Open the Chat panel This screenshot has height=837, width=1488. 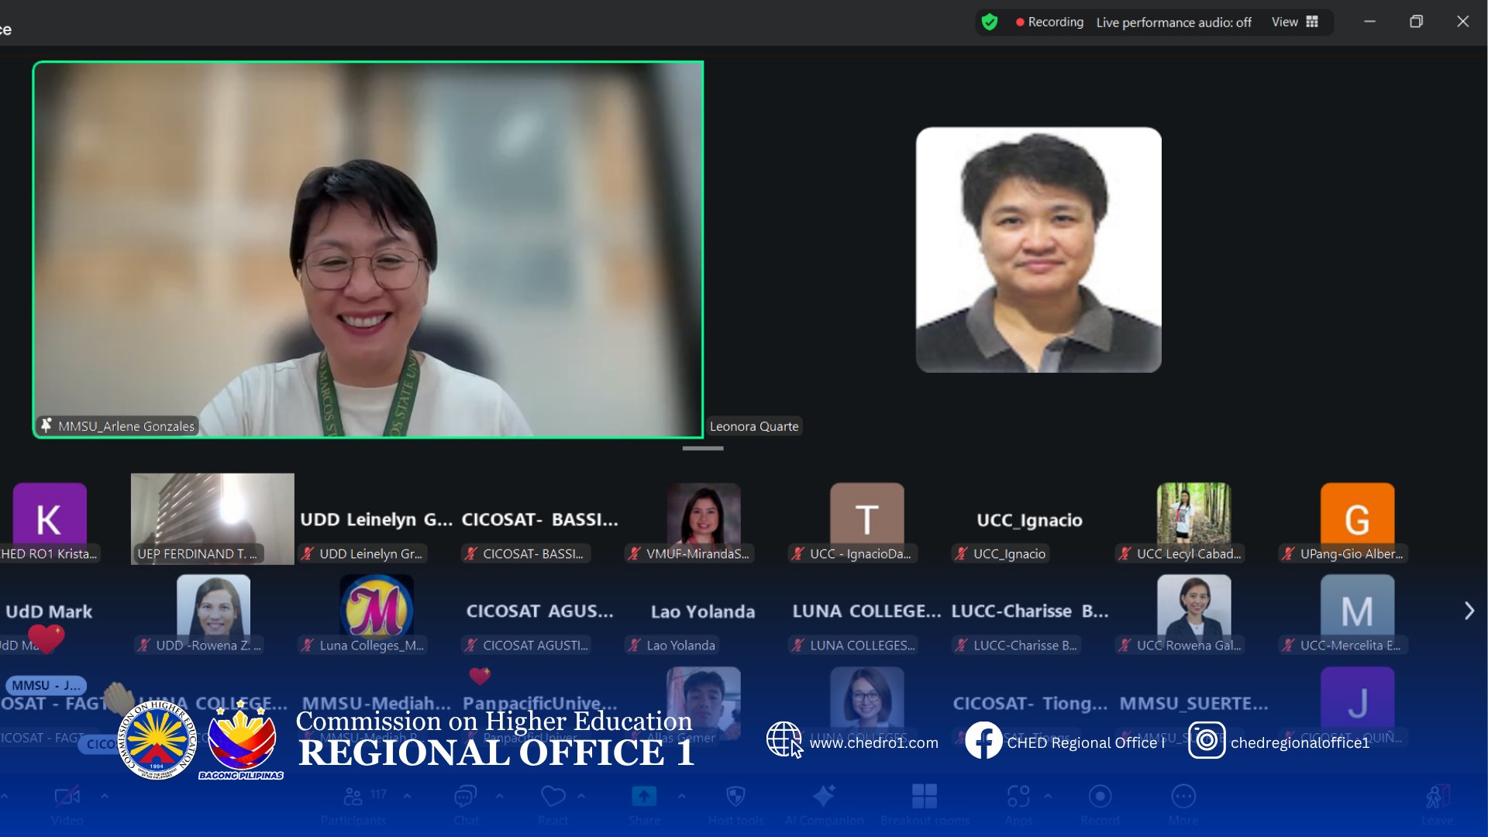point(466,797)
